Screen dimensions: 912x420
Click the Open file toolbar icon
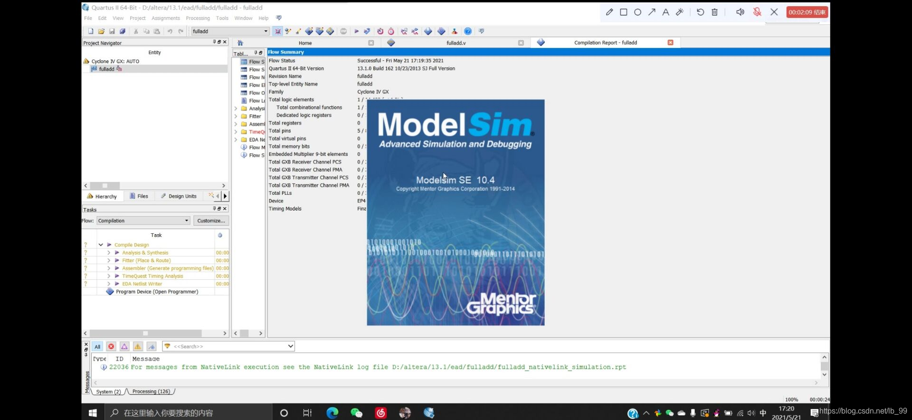click(101, 31)
